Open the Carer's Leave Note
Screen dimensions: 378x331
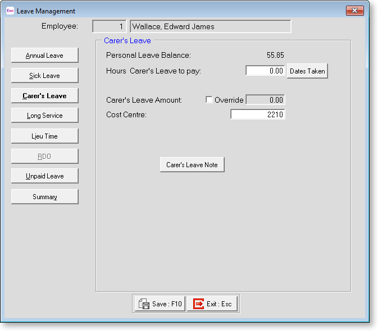[x=192, y=165]
